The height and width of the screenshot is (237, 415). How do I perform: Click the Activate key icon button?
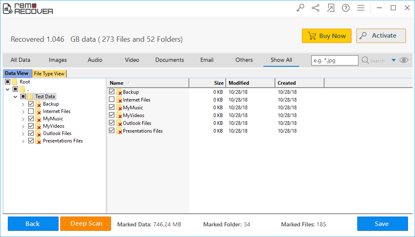pyautogui.click(x=363, y=36)
